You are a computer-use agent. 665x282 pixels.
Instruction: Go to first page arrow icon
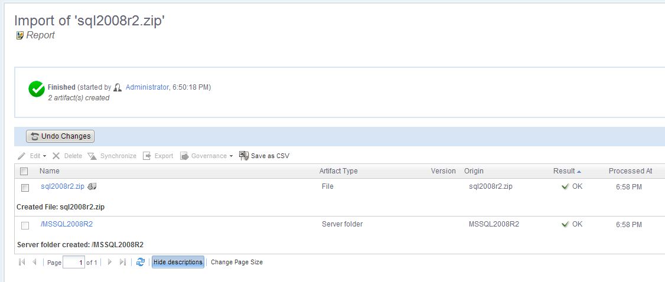point(22,262)
